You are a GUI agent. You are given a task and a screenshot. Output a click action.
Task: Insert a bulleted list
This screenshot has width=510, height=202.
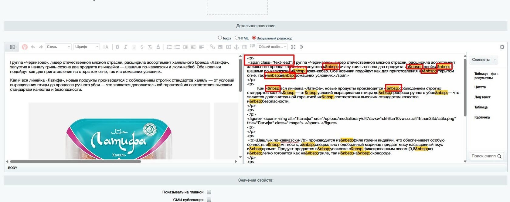coord(177,47)
